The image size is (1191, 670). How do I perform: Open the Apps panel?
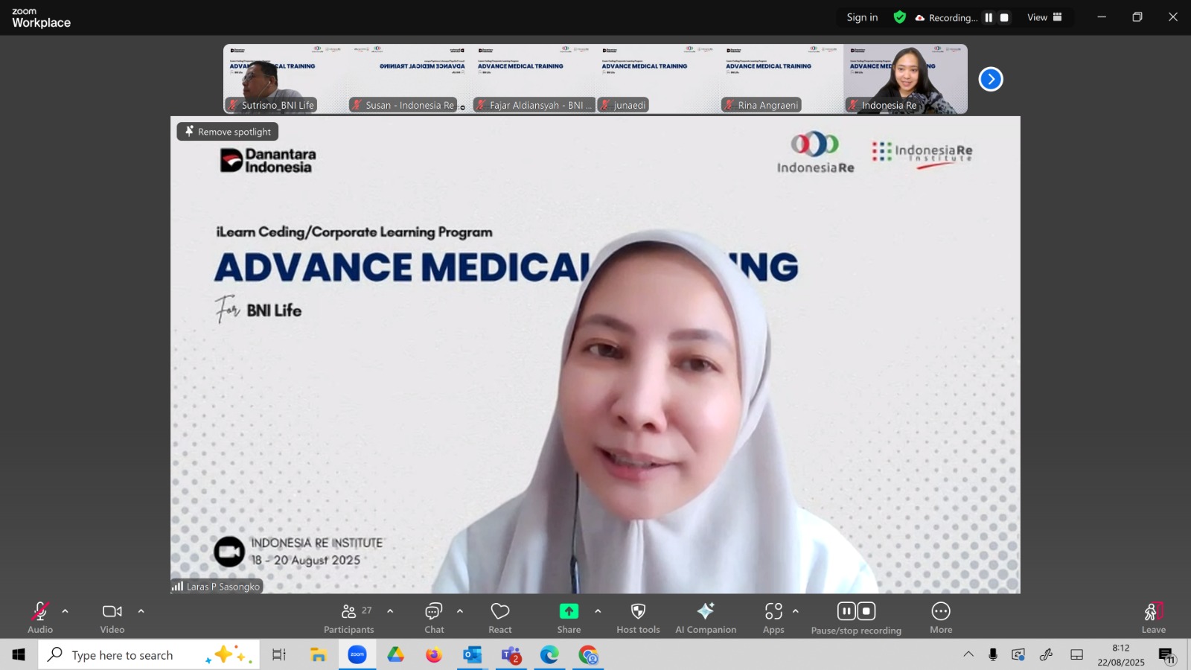[773, 618]
